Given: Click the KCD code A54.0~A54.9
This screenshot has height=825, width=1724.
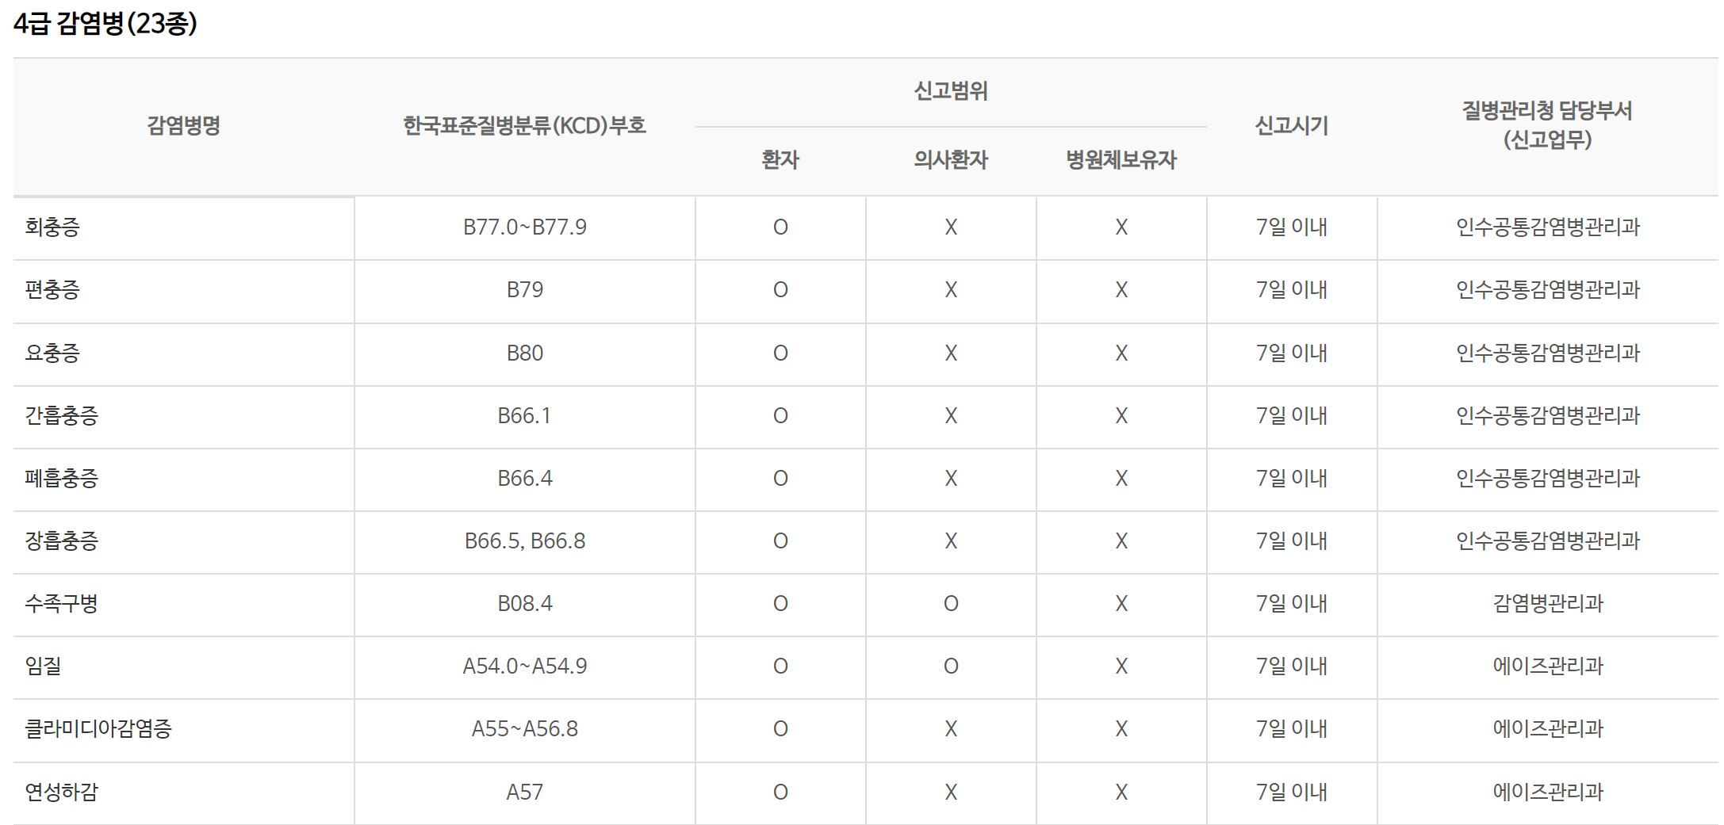Looking at the screenshot, I should [525, 666].
